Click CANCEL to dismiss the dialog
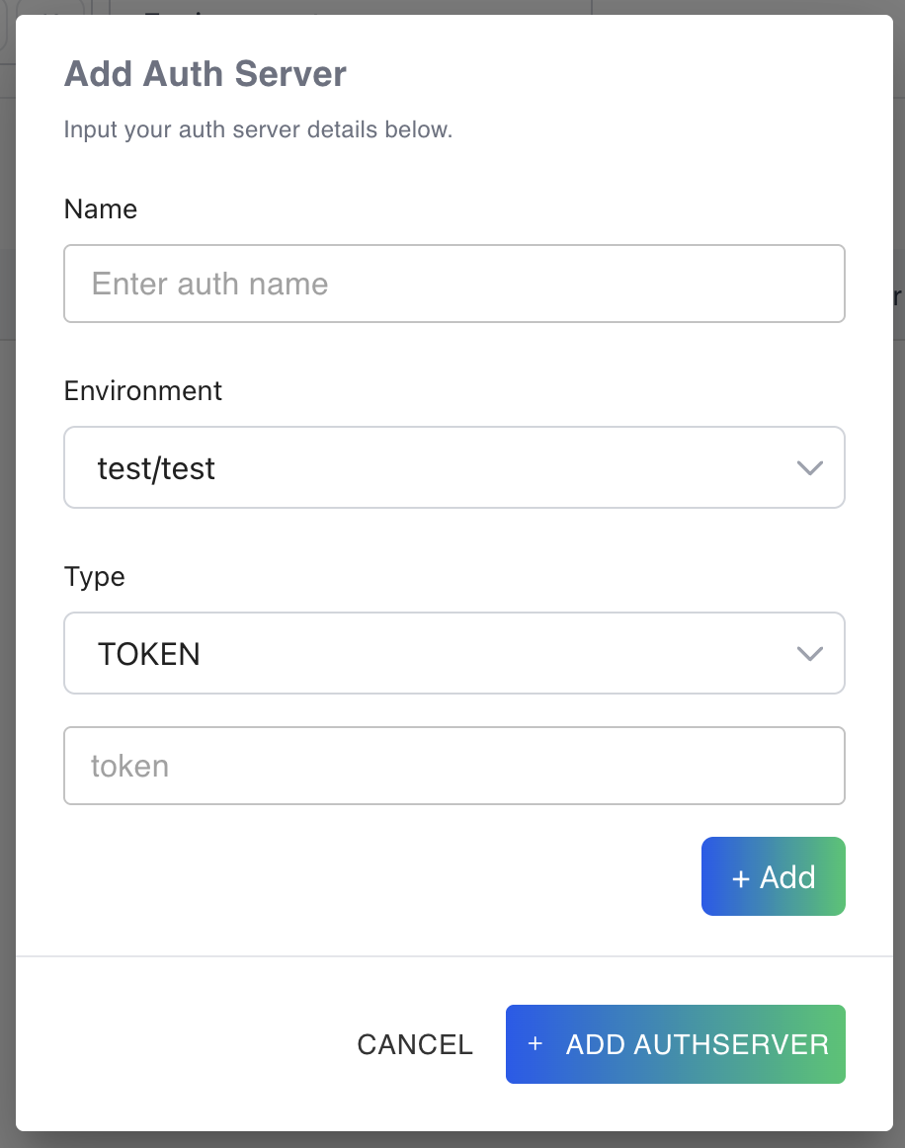The width and height of the screenshot is (905, 1148). pos(415,1044)
